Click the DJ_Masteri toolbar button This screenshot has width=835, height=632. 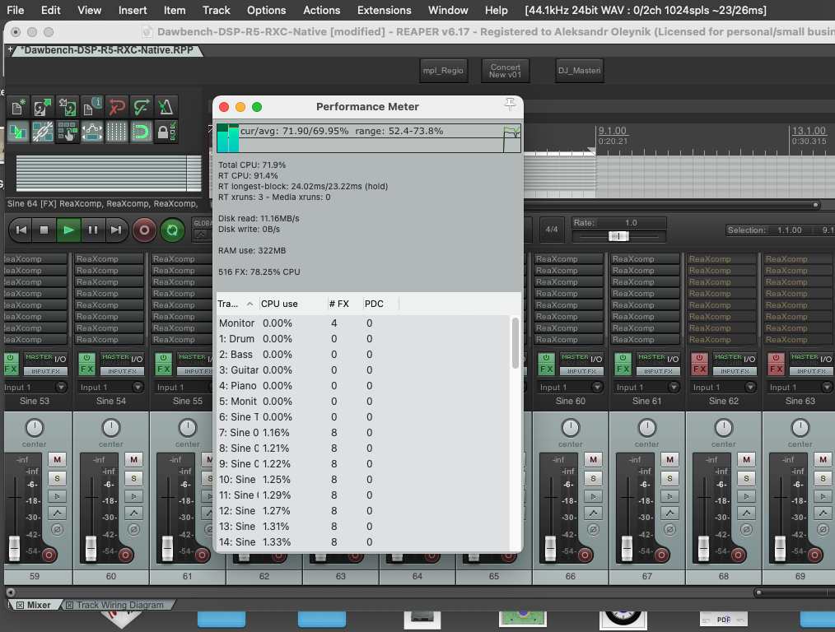point(580,71)
